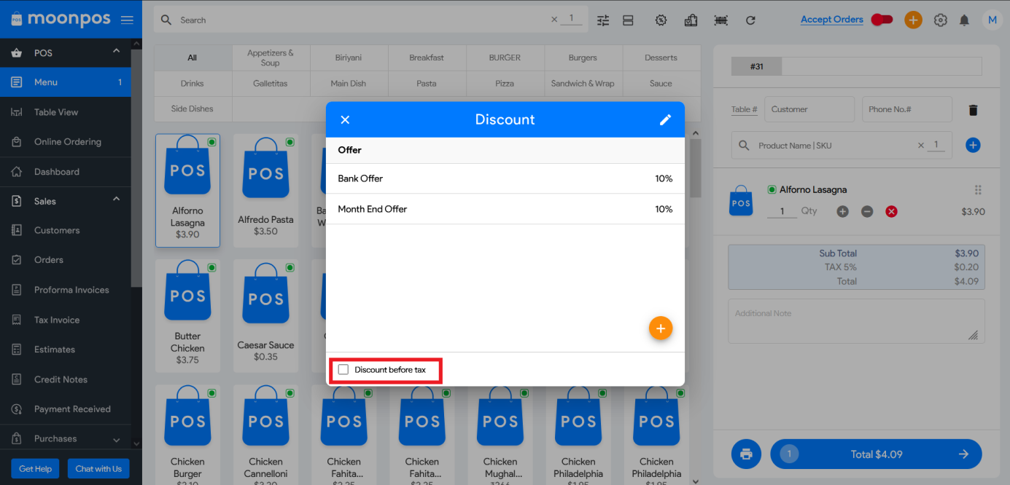Viewport: 1010px width, 485px height.
Task: Increase Alforno Lasagna quantity with plus icon
Action: [842, 211]
